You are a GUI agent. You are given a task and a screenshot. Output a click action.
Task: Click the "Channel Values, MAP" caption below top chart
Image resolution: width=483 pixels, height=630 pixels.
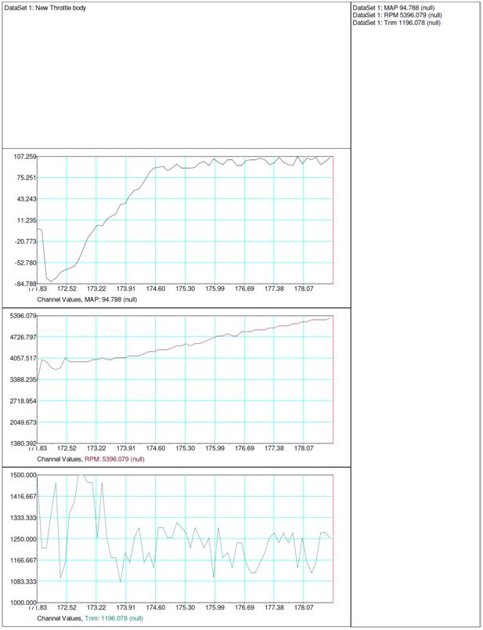coord(87,299)
